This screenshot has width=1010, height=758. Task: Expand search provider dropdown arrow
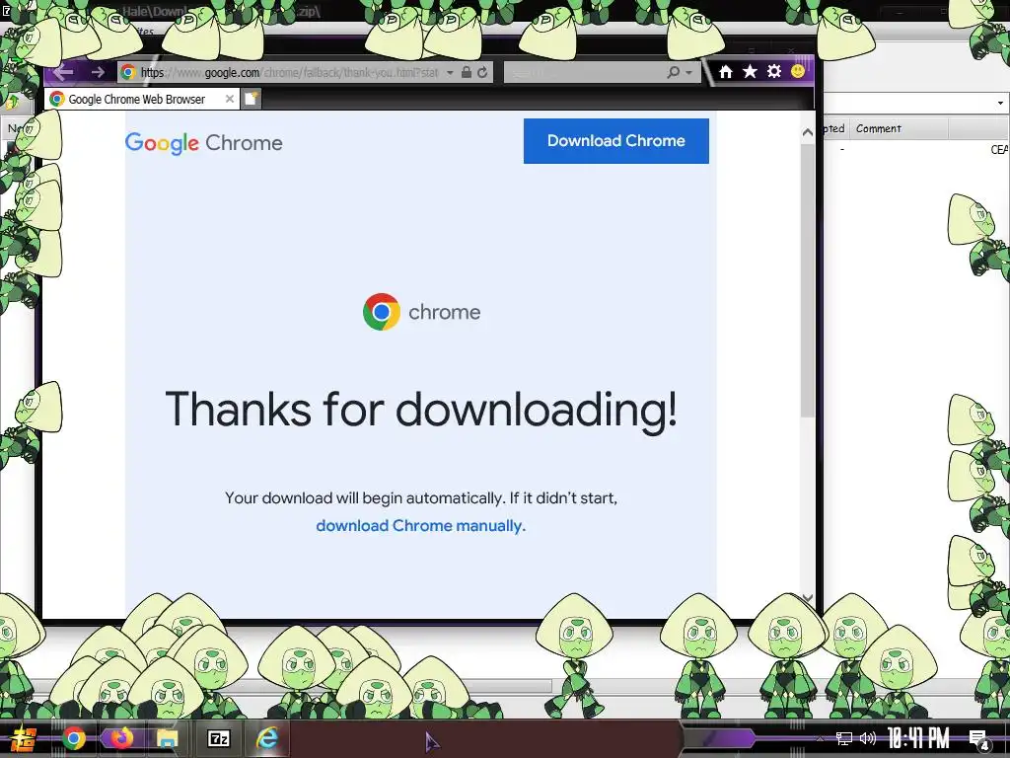[688, 73]
